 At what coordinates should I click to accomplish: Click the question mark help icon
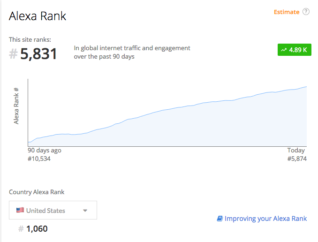(x=306, y=12)
